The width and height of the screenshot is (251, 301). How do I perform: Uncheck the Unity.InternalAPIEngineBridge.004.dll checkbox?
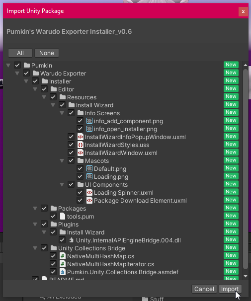[62, 240]
